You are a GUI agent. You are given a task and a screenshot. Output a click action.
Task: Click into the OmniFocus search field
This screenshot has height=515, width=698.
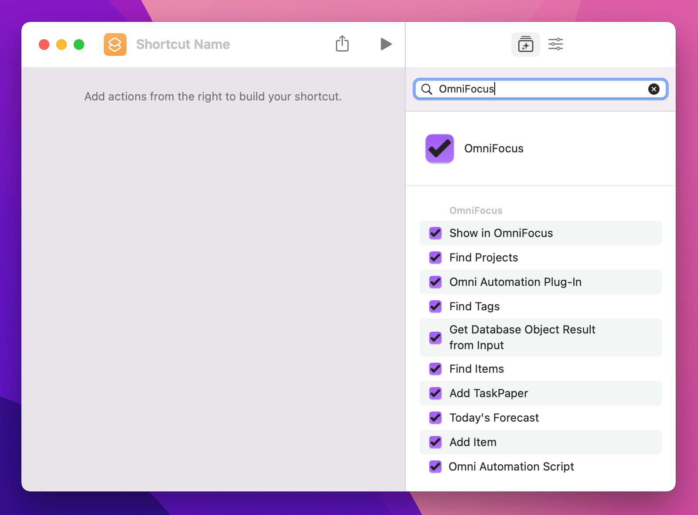point(541,89)
